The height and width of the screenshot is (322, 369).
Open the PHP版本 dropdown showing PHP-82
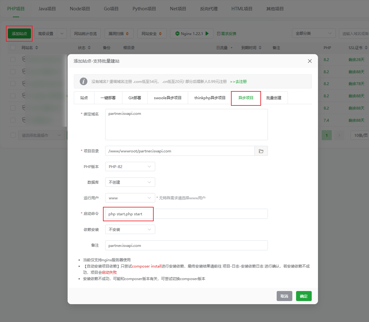coord(130,167)
